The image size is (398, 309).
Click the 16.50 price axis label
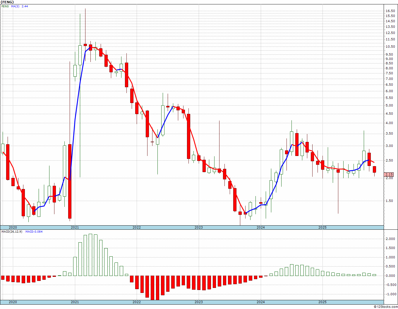pyautogui.click(x=390, y=11)
